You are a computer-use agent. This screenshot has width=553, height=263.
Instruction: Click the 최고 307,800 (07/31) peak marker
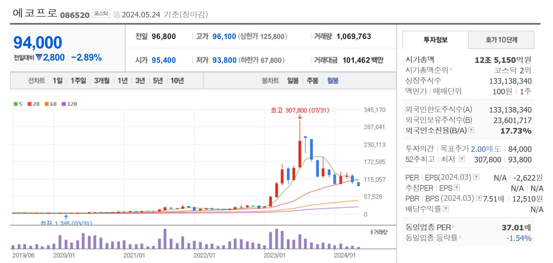click(x=300, y=110)
